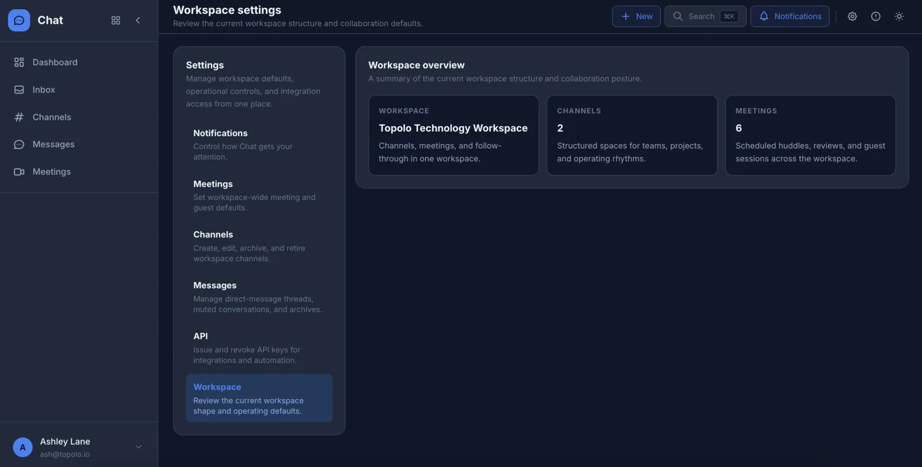Click the Ashley Lane avatar
Screen dimensions: 922x467
pos(22,447)
